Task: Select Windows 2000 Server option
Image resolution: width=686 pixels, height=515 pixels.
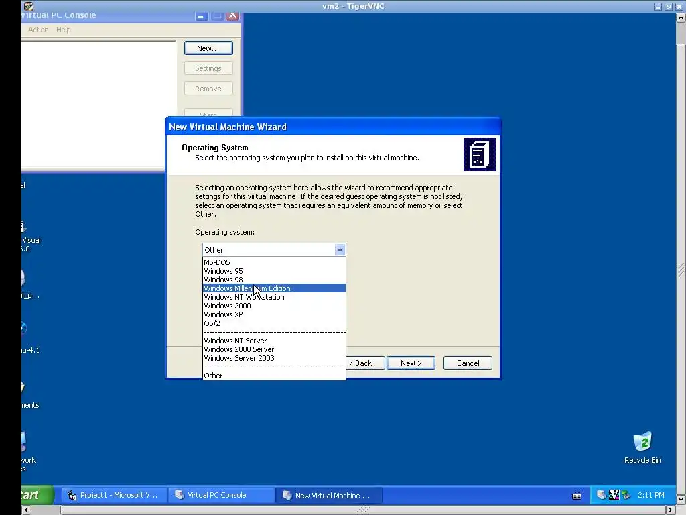Action: tap(274, 349)
